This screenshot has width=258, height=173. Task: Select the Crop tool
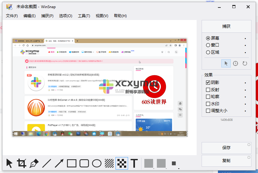pyautogui.click(x=22, y=163)
